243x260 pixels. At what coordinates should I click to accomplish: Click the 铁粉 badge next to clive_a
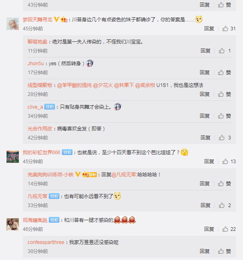50,107
